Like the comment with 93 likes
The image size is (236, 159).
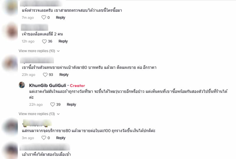45,75
